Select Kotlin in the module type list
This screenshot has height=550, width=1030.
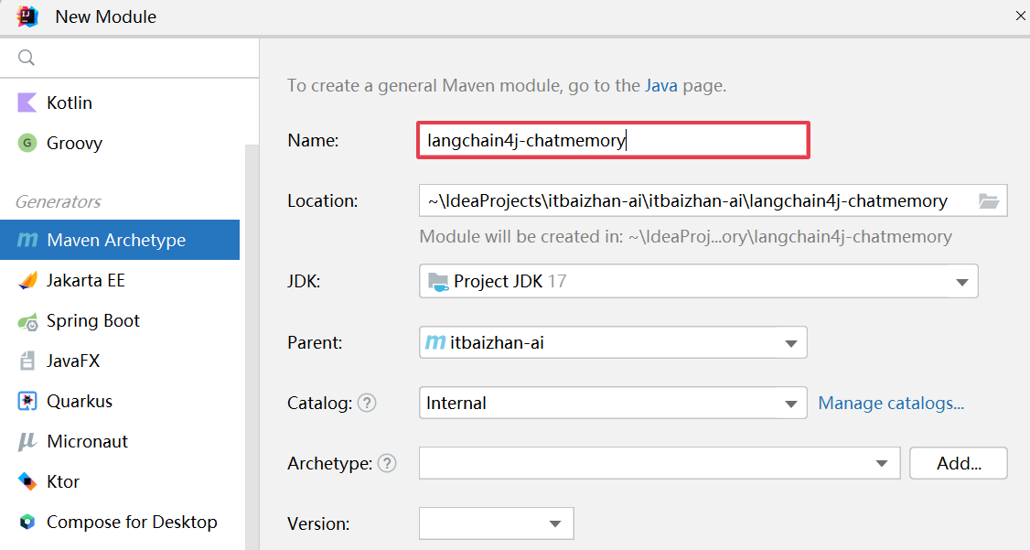tap(120, 102)
